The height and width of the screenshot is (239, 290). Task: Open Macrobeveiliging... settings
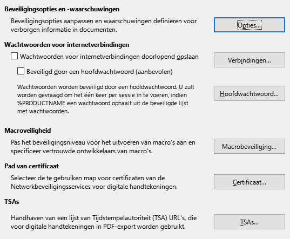249,146
